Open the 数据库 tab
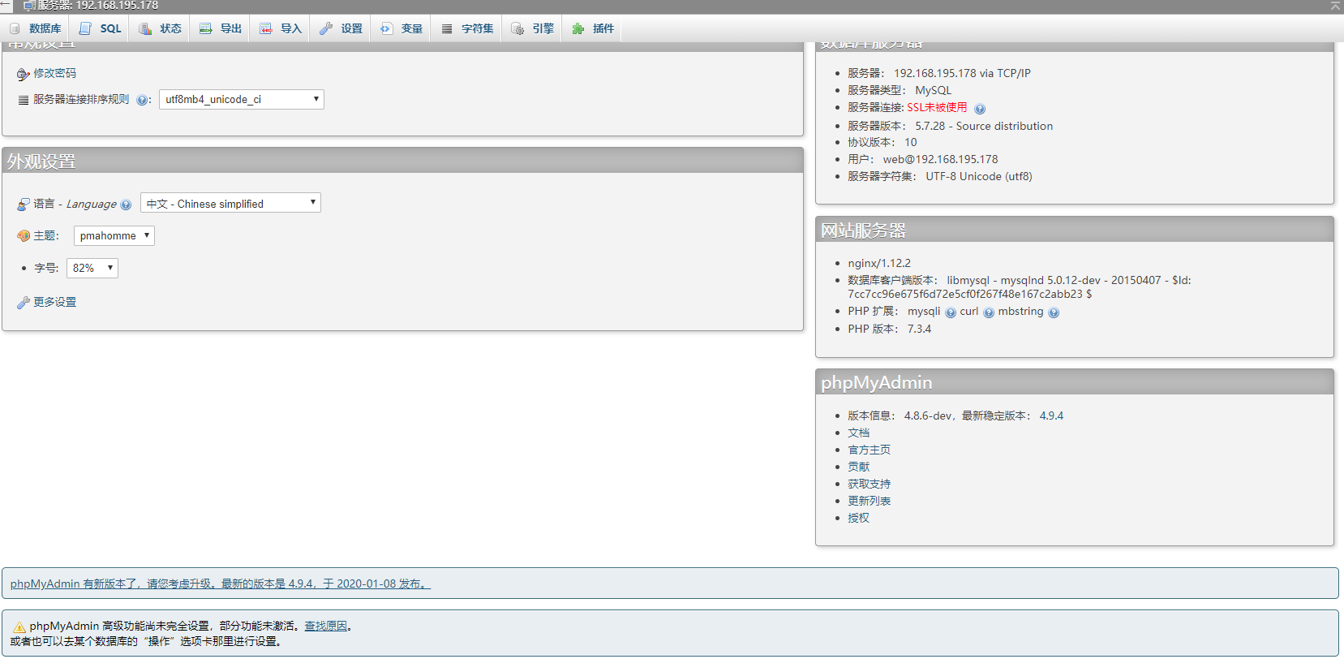The image size is (1344, 659). (35, 28)
